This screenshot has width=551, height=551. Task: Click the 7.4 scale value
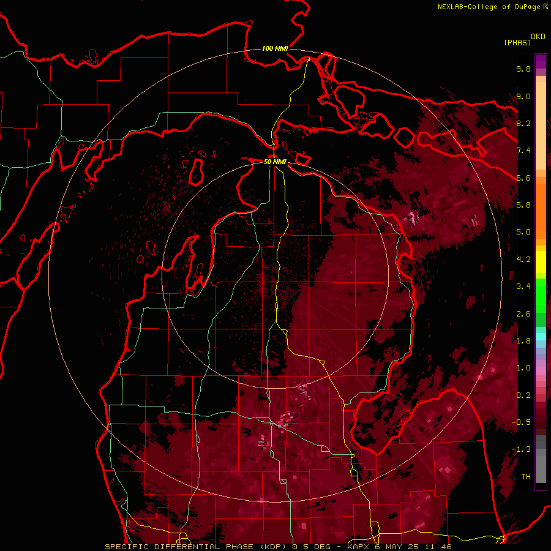[523, 151]
